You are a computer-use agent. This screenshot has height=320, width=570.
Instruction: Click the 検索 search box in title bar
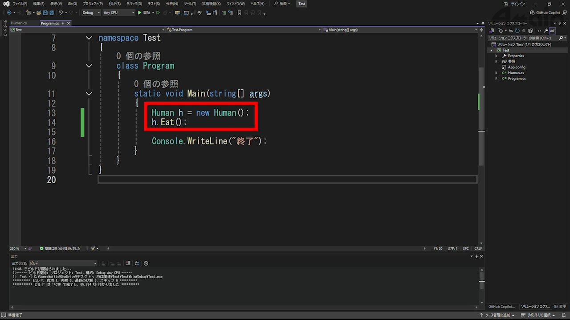click(282, 4)
